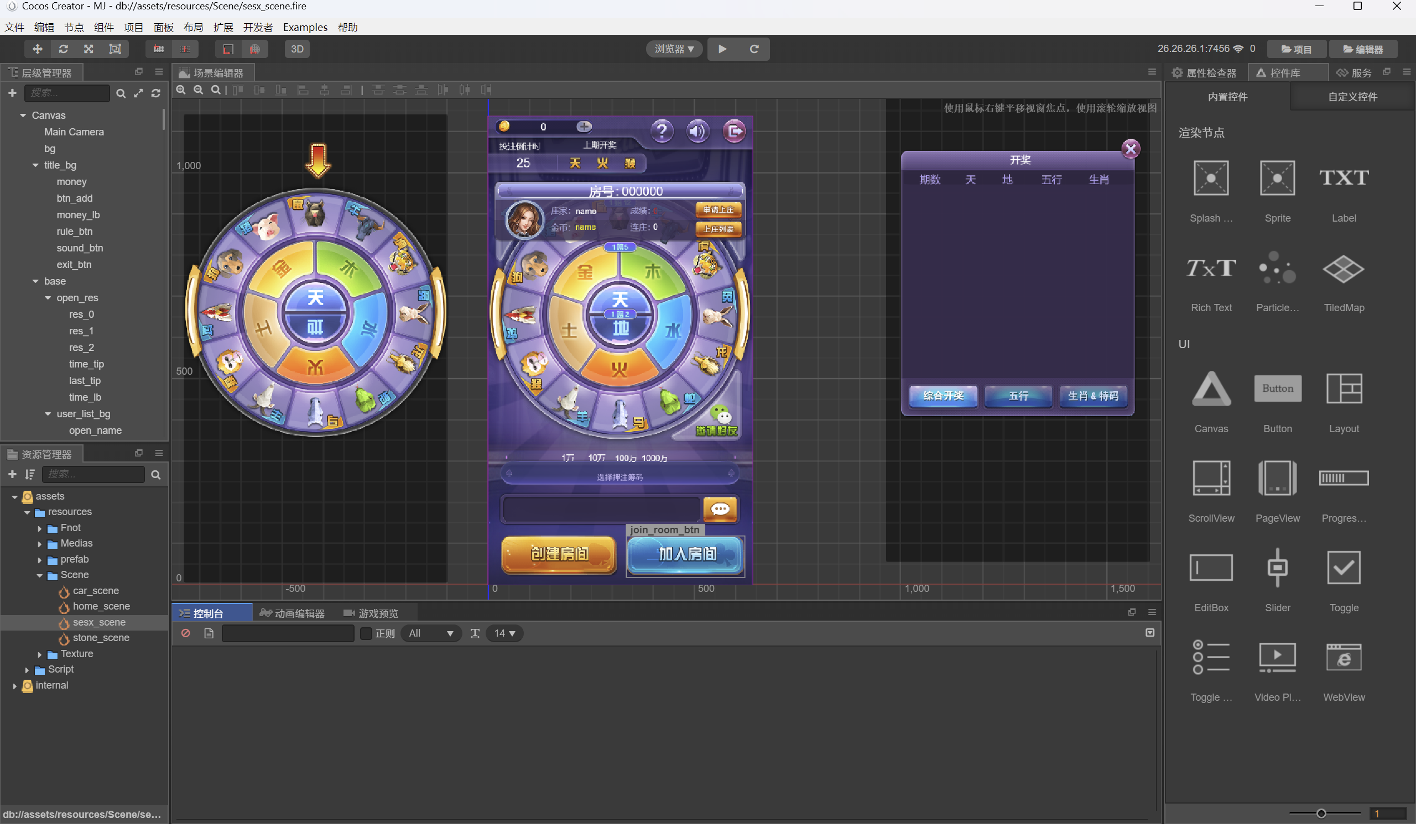Image resolution: width=1416 pixels, height=824 pixels.
Task: Click the Sprite node control icon
Action: [x=1277, y=179]
